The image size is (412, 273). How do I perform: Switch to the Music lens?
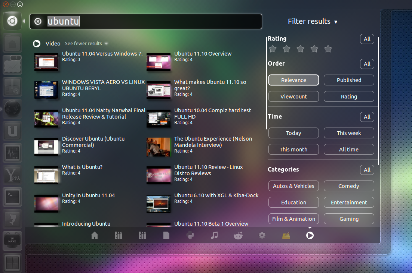(x=214, y=235)
